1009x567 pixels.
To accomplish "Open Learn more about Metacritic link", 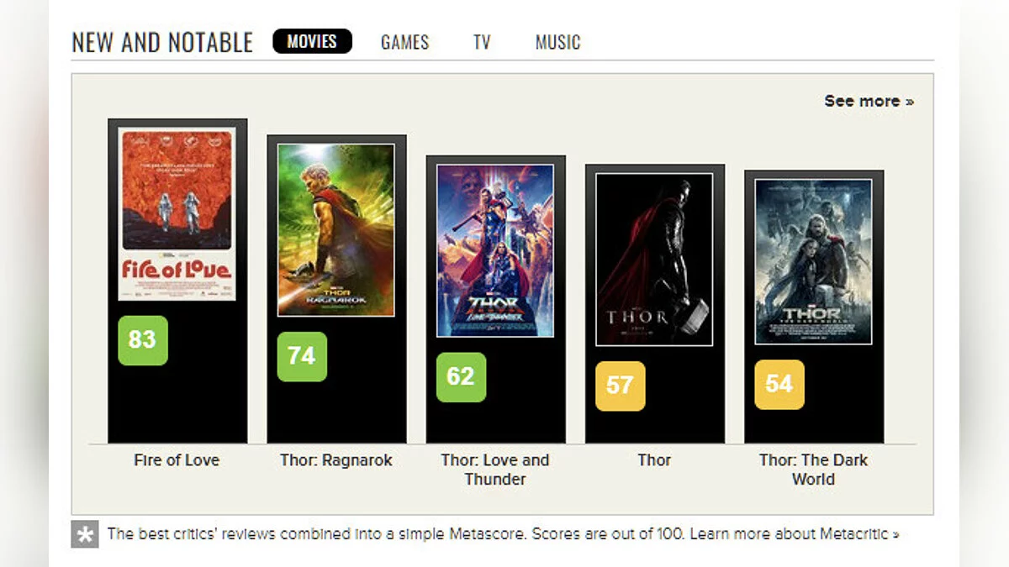I will (795, 533).
